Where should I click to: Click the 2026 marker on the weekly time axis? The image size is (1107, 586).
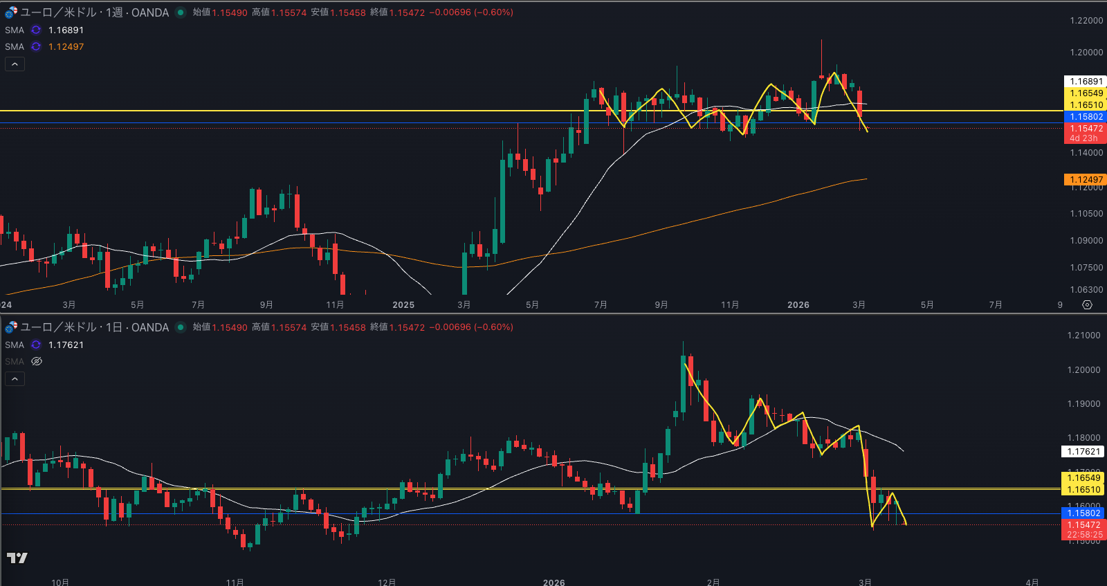point(798,305)
